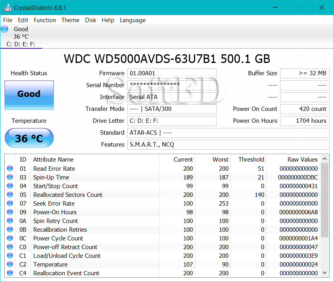Click the scrollbar up arrow in attribute list
The image size is (334, 282).
point(324,159)
